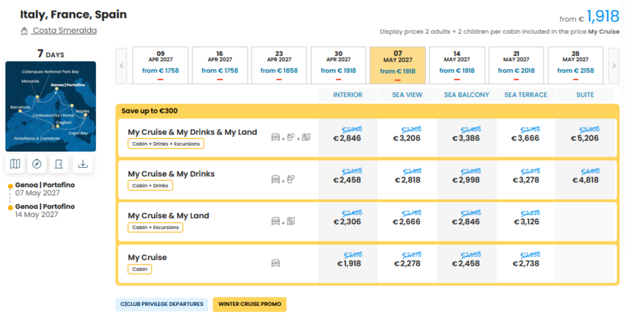Screen dimensions: 625x316
Task: Choose Sea Balcony €2,998 for My Drinks
Action: pyautogui.click(x=466, y=180)
